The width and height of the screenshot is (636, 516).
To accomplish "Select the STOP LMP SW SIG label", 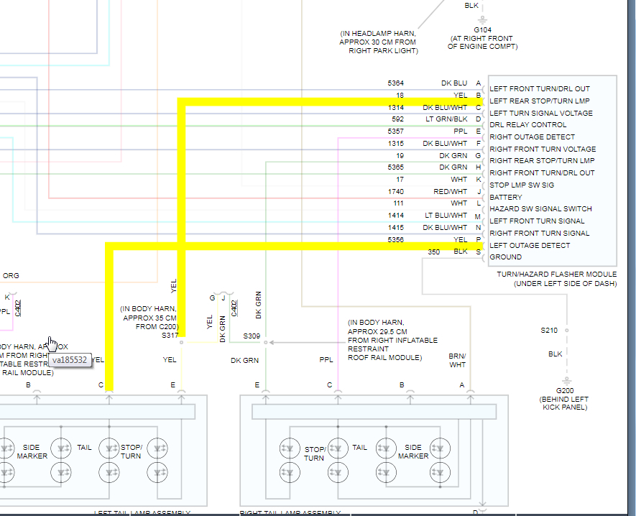I will point(522,185).
